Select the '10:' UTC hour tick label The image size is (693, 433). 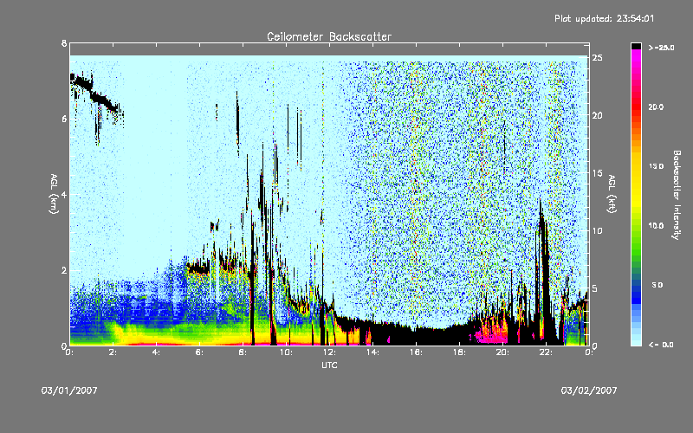tap(286, 352)
